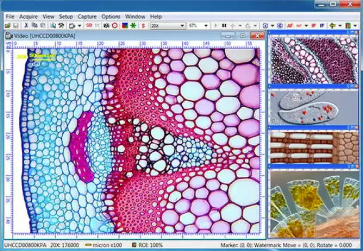
Task: Click the blue IF toolbar icon
Action: click(x=322, y=25)
